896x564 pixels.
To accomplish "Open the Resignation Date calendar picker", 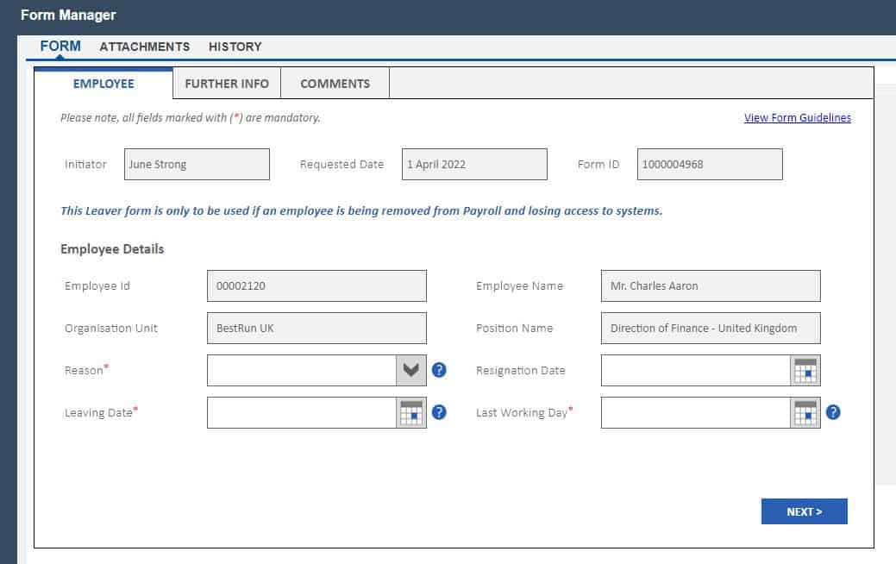I will tap(805, 370).
